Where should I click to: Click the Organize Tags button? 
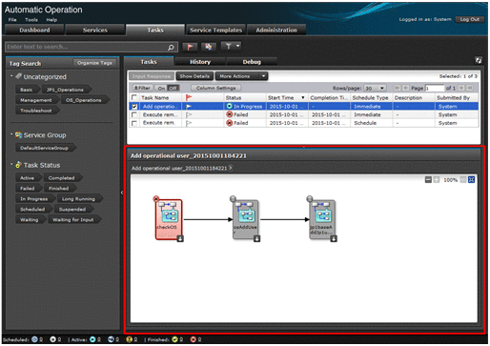click(94, 63)
